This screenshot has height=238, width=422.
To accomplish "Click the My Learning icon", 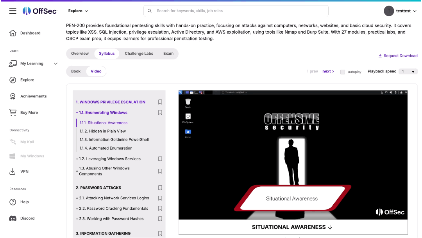I will pos(13,64).
